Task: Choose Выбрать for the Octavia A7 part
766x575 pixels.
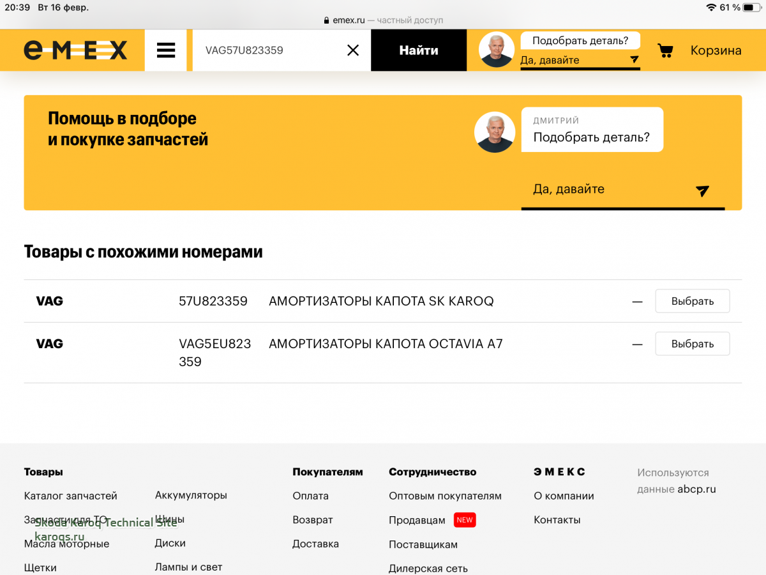Action: [x=692, y=344]
